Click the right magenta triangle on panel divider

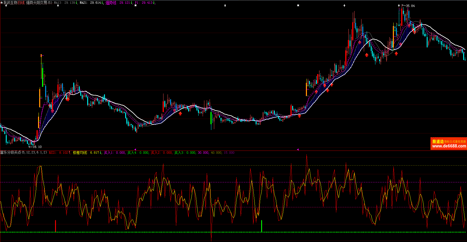coord(297,149)
